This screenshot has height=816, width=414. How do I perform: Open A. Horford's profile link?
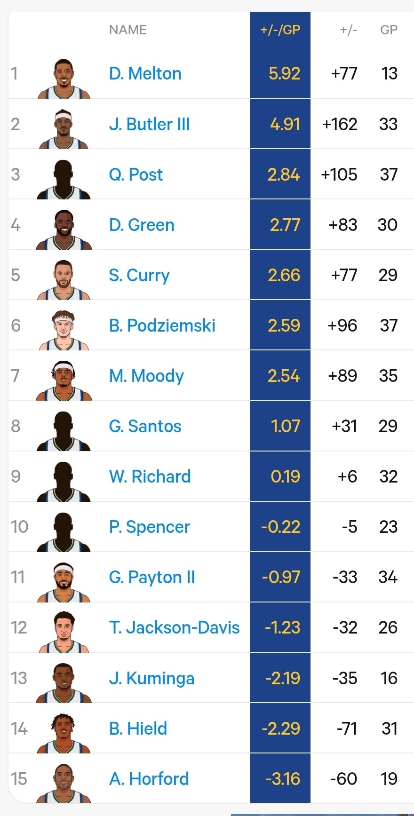pyautogui.click(x=149, y=779)
